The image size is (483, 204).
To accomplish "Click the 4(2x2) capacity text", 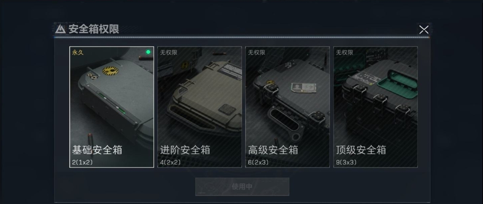I will click(170, 162).
